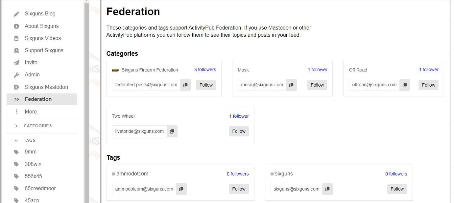View ammodotcom's 0 followers
The width and height of the screenshot is (454, 203).
click(x=238, y=174)
